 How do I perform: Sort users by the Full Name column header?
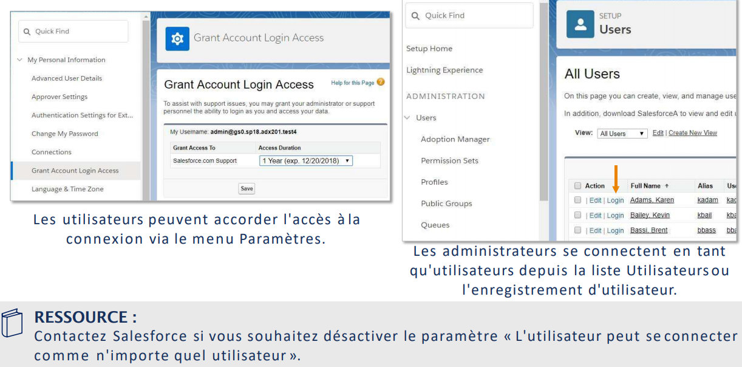(x=645, y=185)
